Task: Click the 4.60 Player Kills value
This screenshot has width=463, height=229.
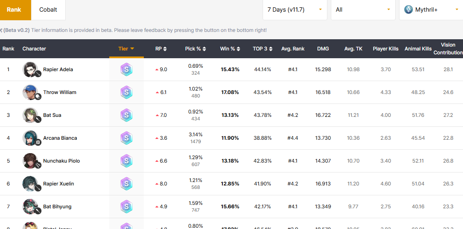Action: (386, 184)
